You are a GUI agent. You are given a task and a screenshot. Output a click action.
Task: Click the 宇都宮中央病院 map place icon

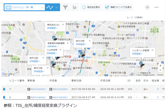pyautogui.click(x=87, y=61)
